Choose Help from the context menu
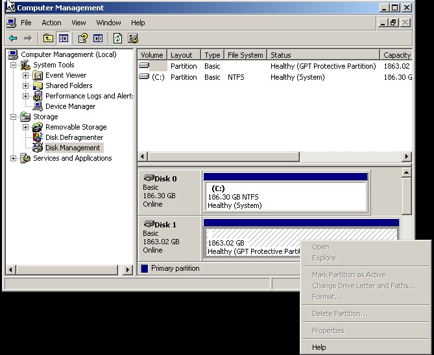 point(319,347)
